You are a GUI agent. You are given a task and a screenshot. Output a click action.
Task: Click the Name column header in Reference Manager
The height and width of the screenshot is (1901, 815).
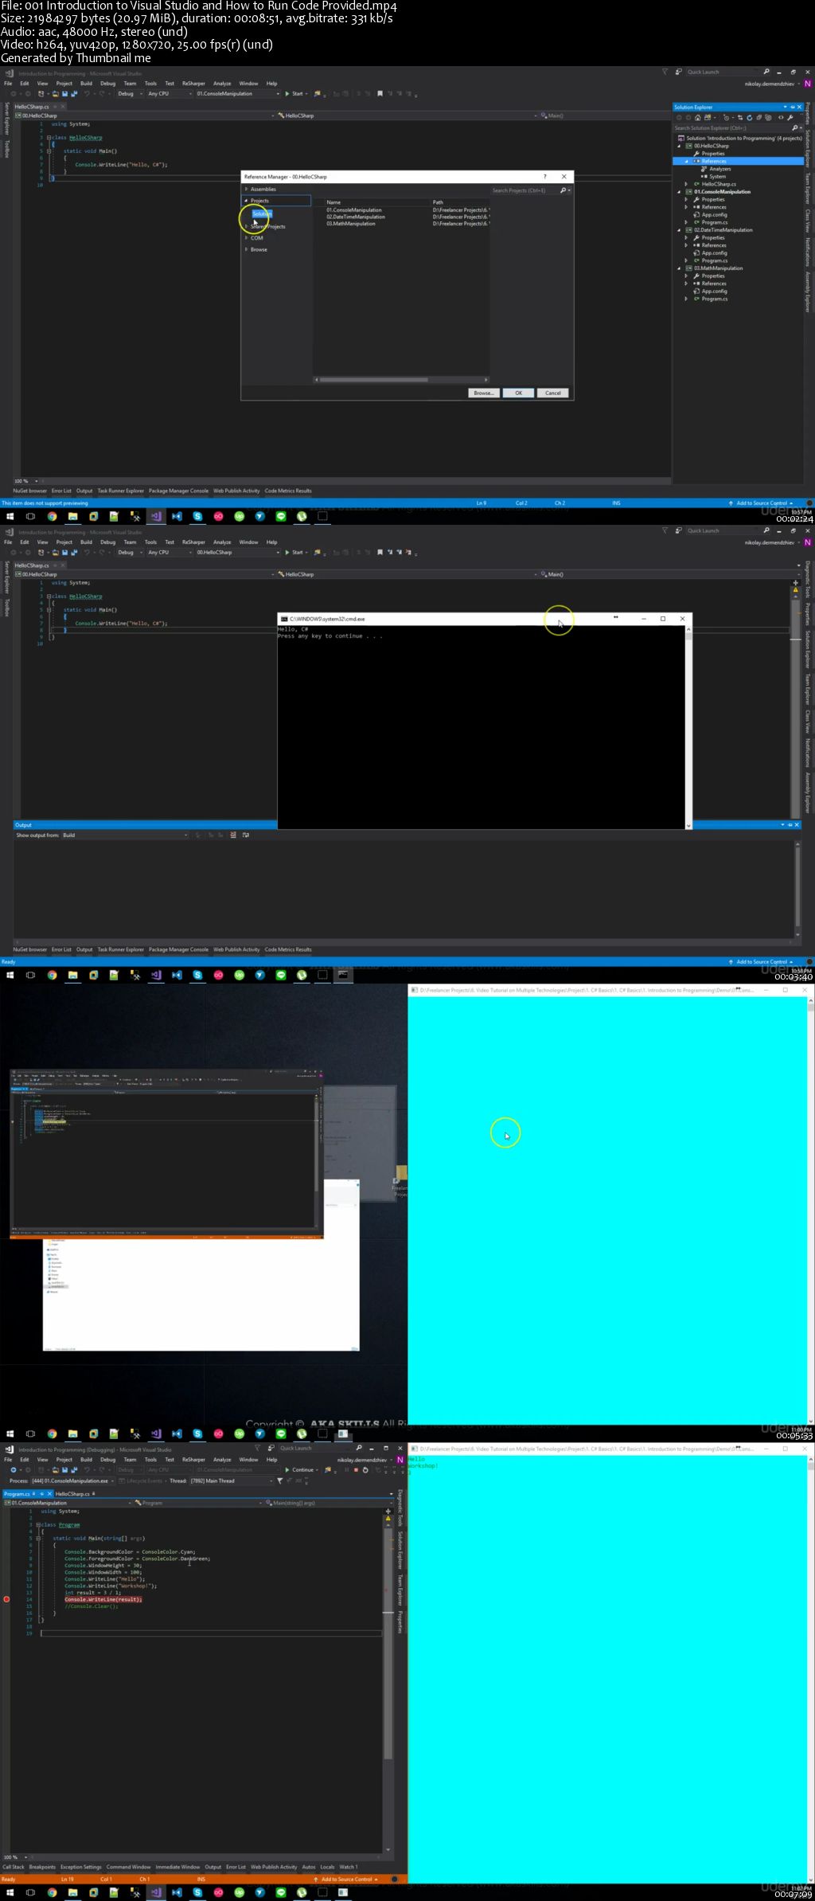(333, 202)
